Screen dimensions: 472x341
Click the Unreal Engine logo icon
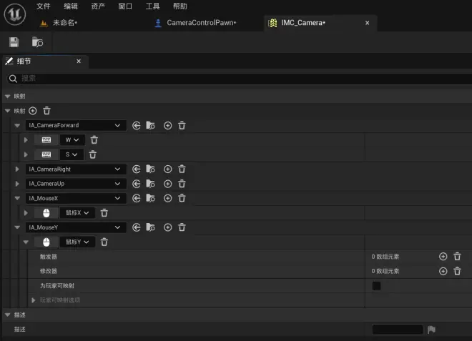click(15, 14)
